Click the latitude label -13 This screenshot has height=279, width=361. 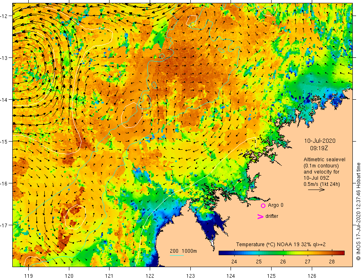(x=5, y=58)
